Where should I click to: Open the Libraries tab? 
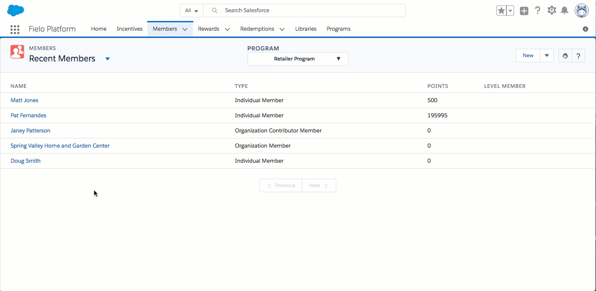click(306, 29)
